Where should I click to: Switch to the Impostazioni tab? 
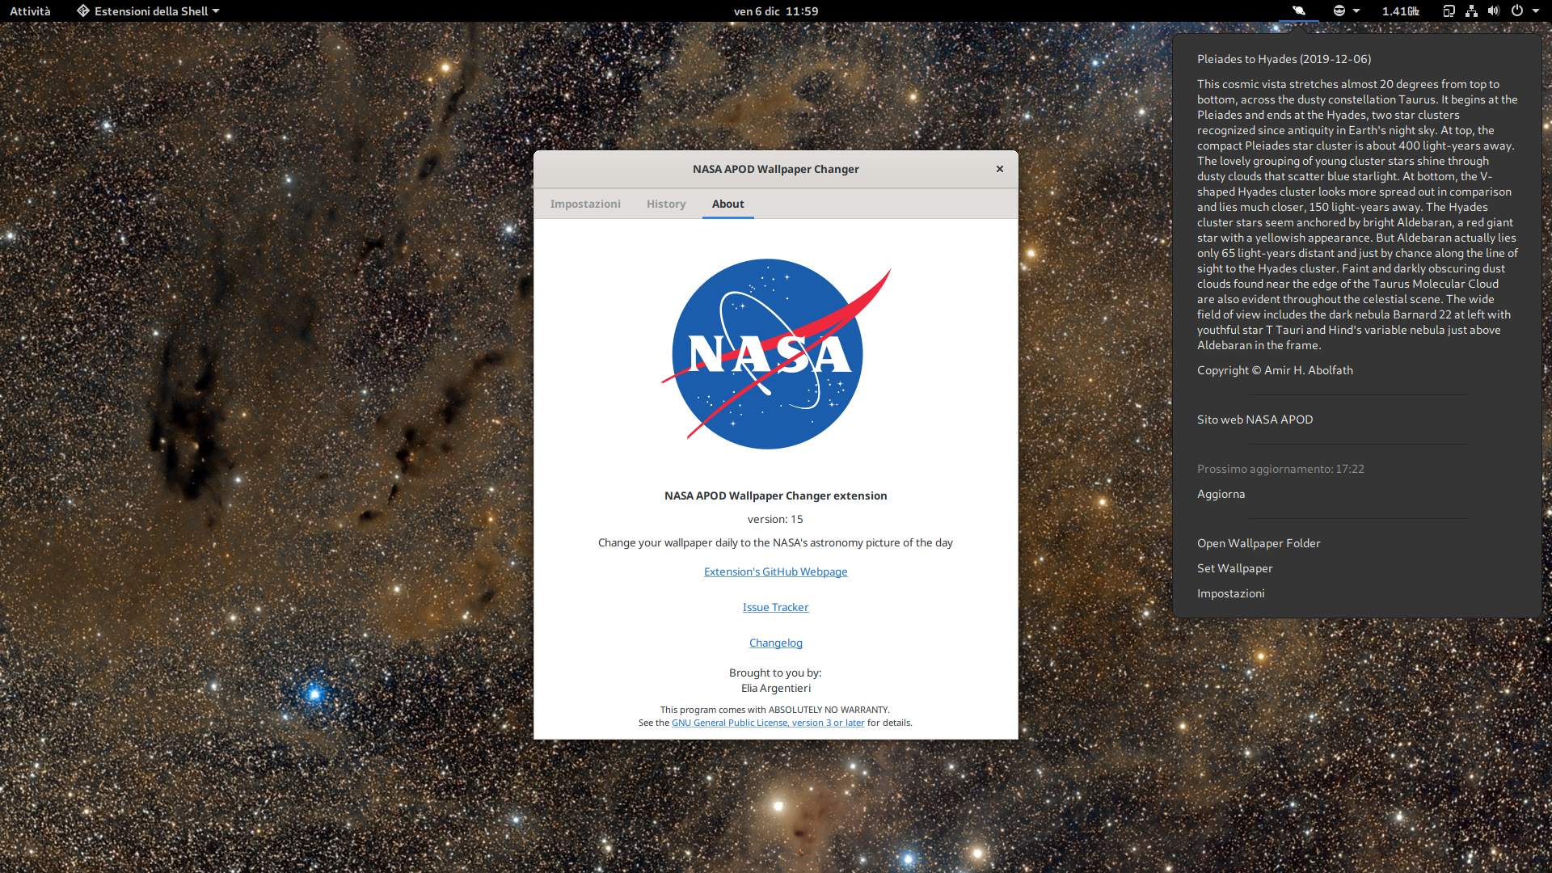click(x=585, y=204)
